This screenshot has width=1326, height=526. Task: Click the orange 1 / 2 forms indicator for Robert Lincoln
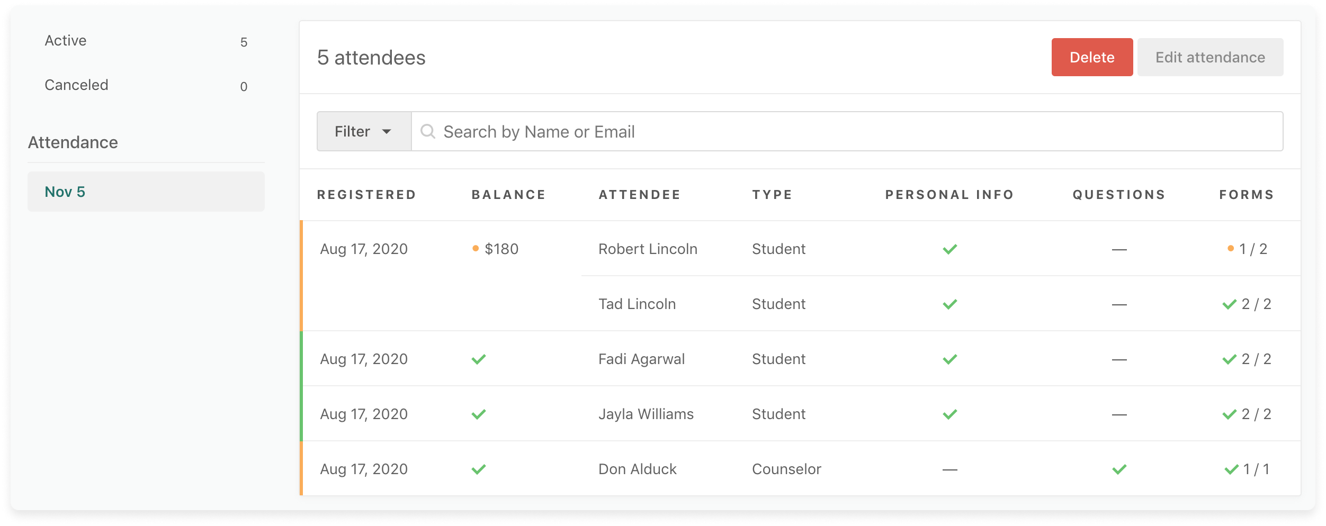click(1248, 248)
